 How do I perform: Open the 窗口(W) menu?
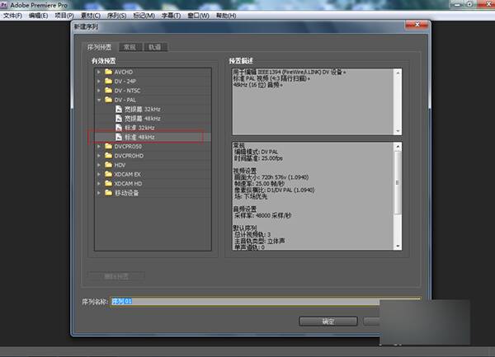pos(199,16)
